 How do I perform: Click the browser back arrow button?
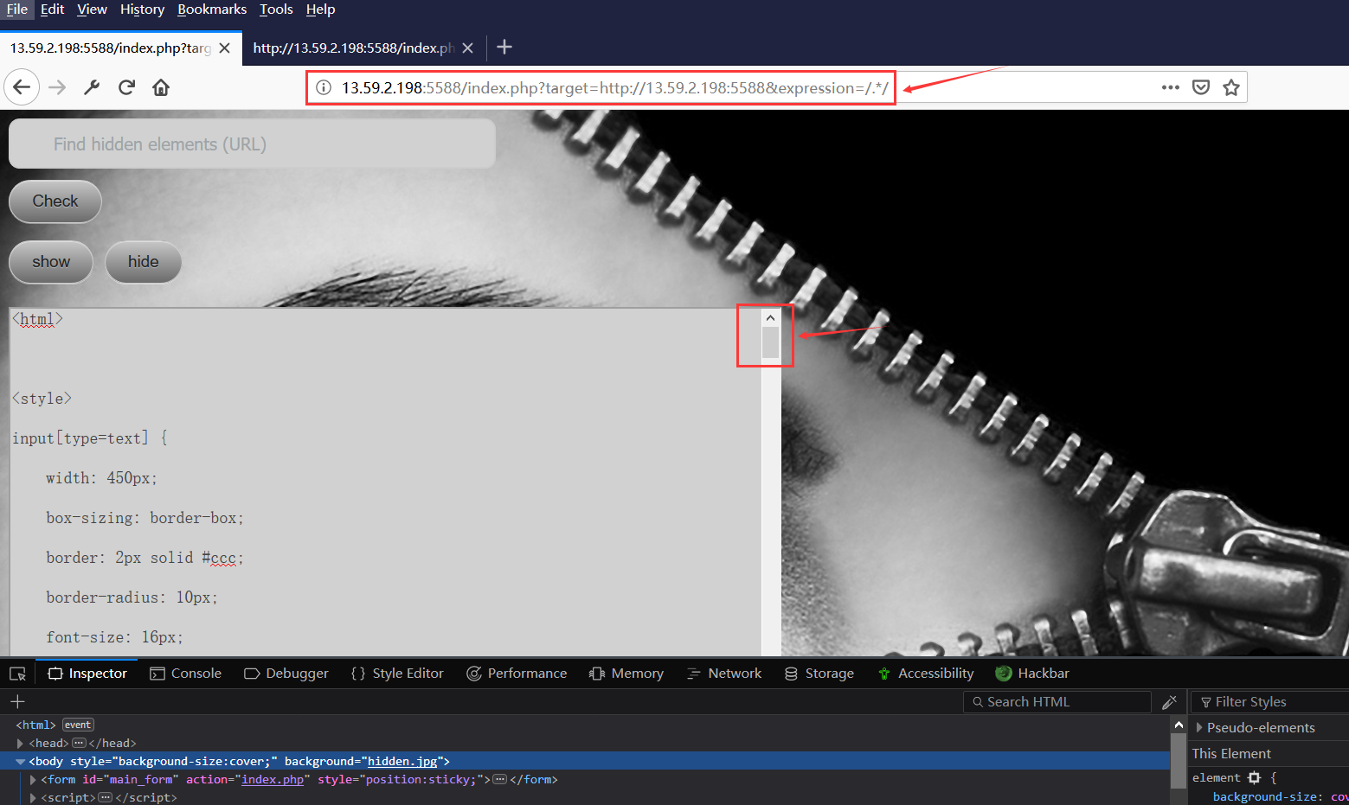coord(22,87)
